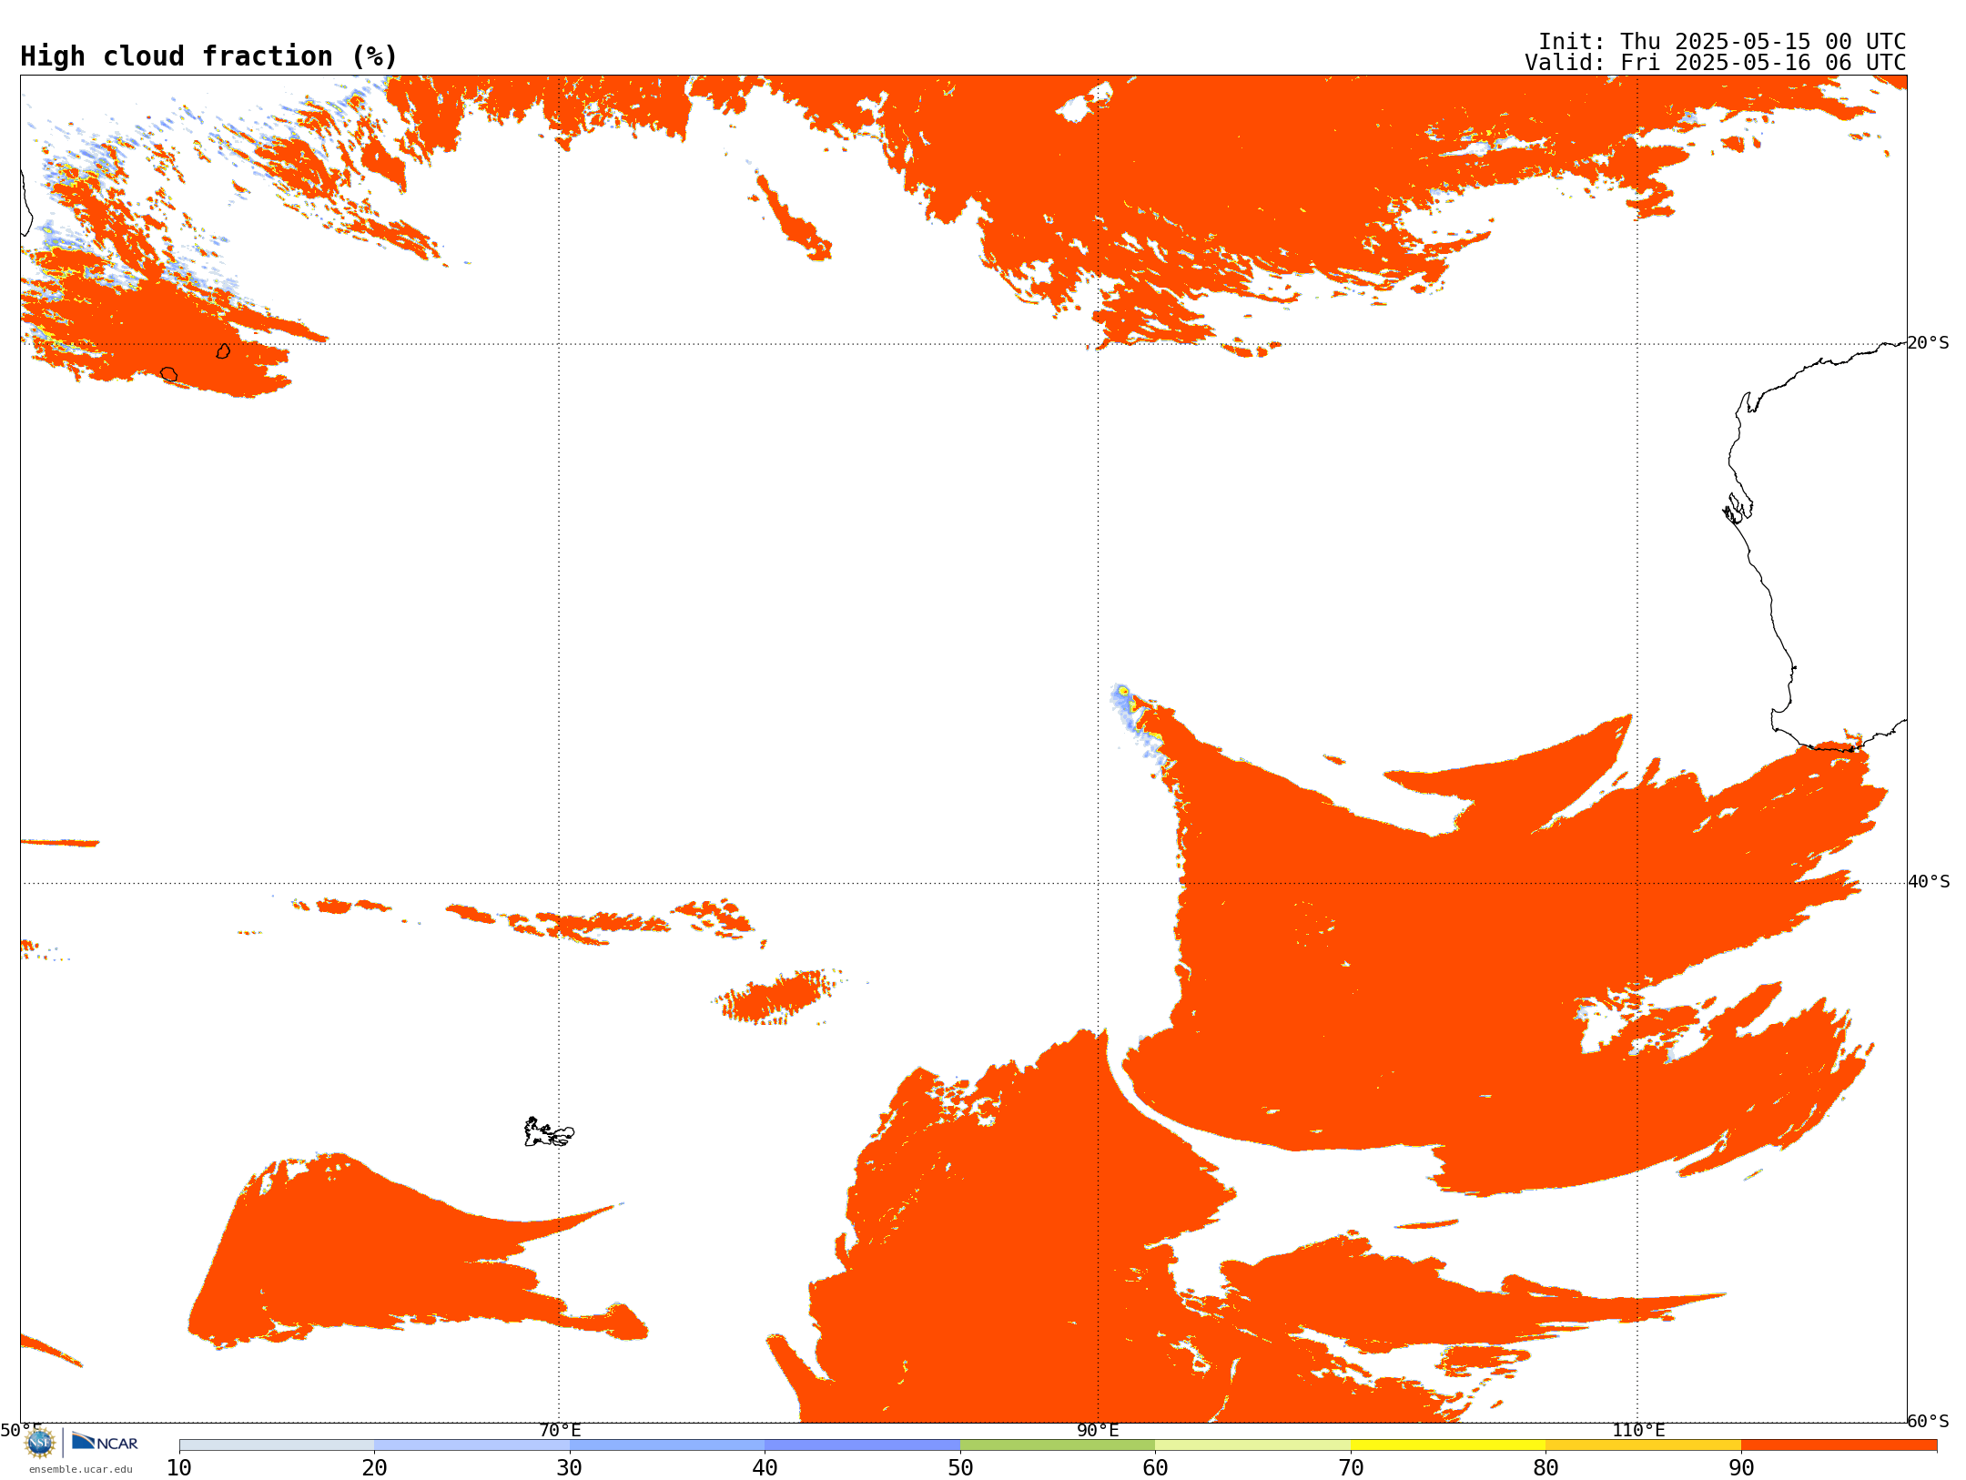
Task: Click the 'High cloud fraction (%)' title
Action: point(209,56)
